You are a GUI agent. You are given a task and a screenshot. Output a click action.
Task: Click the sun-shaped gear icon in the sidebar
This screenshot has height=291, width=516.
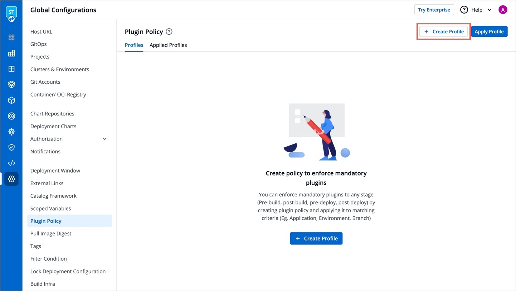tap(11, 132)
